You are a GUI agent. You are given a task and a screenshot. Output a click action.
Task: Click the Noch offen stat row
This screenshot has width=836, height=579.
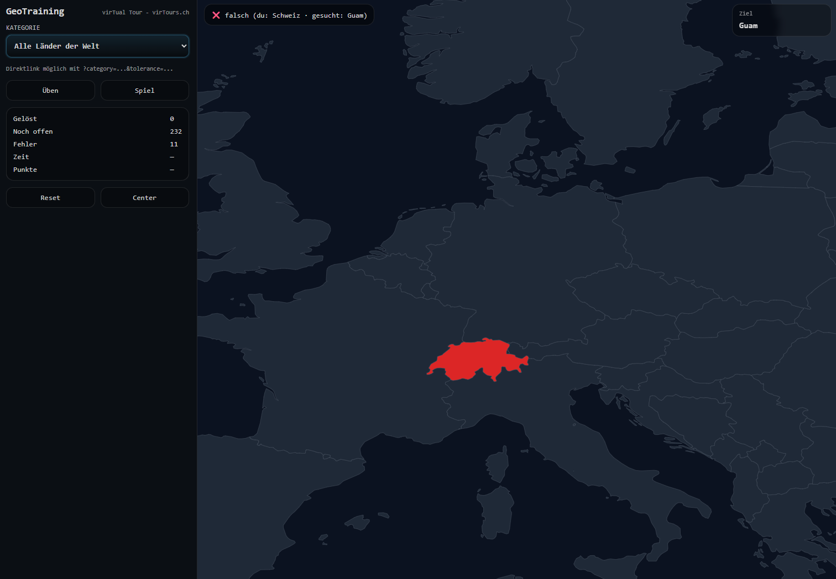click(x=97, y=131)
